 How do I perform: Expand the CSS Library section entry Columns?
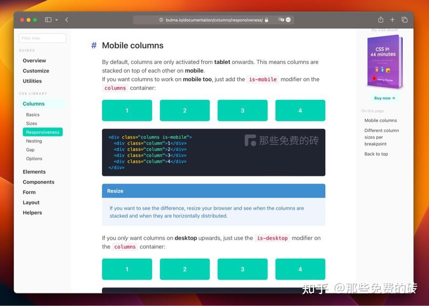tap(33, 104)
